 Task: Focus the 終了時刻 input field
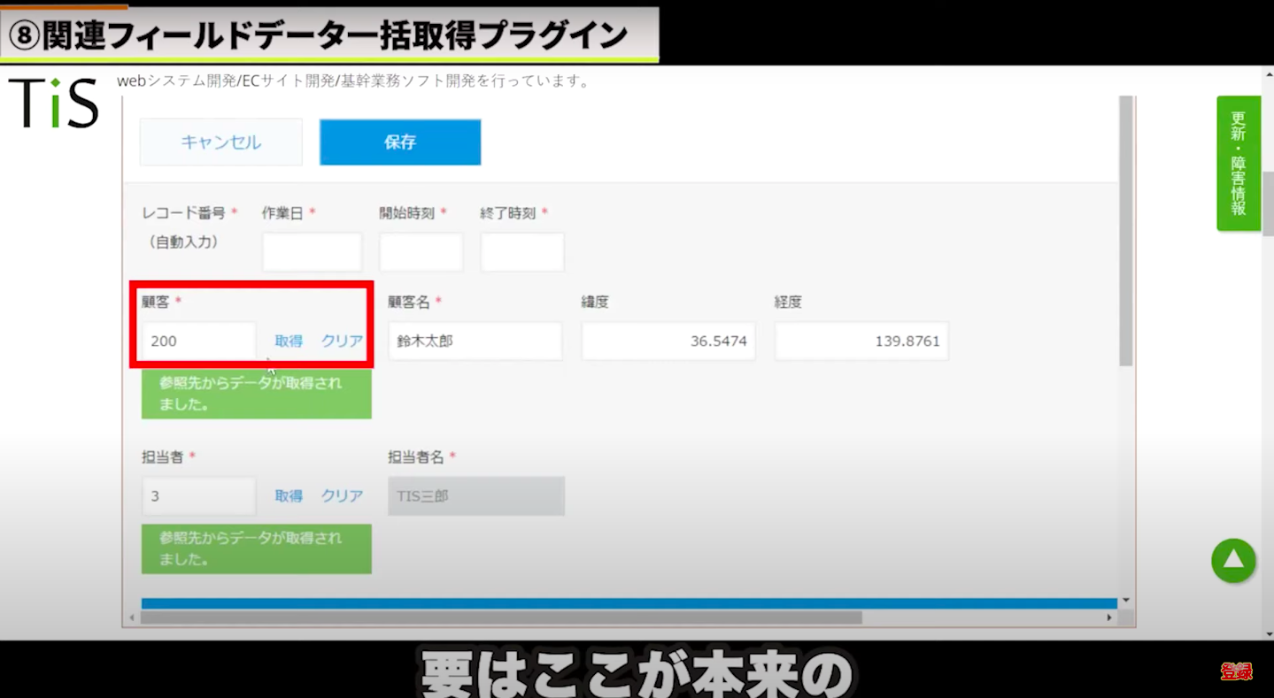point(522,252)
